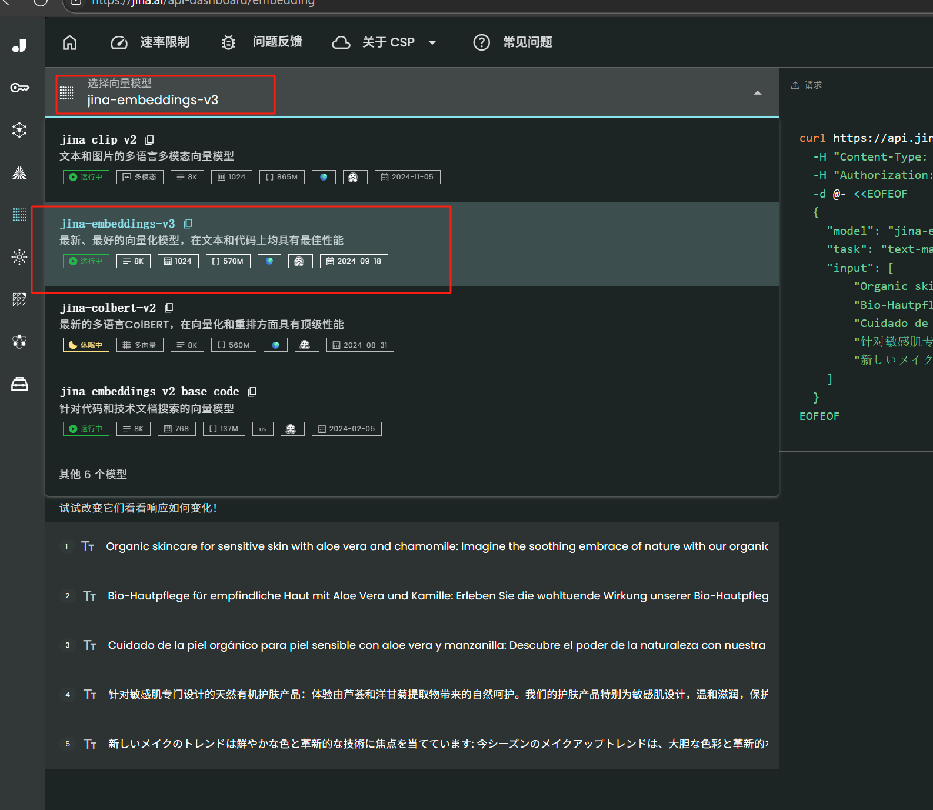Expand the 关于 CSP dropdown menu

432,42
